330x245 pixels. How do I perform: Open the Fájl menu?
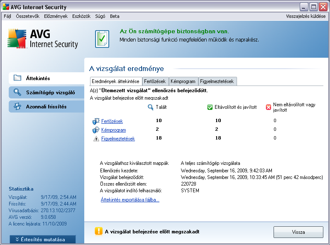(x=7, y=16)
